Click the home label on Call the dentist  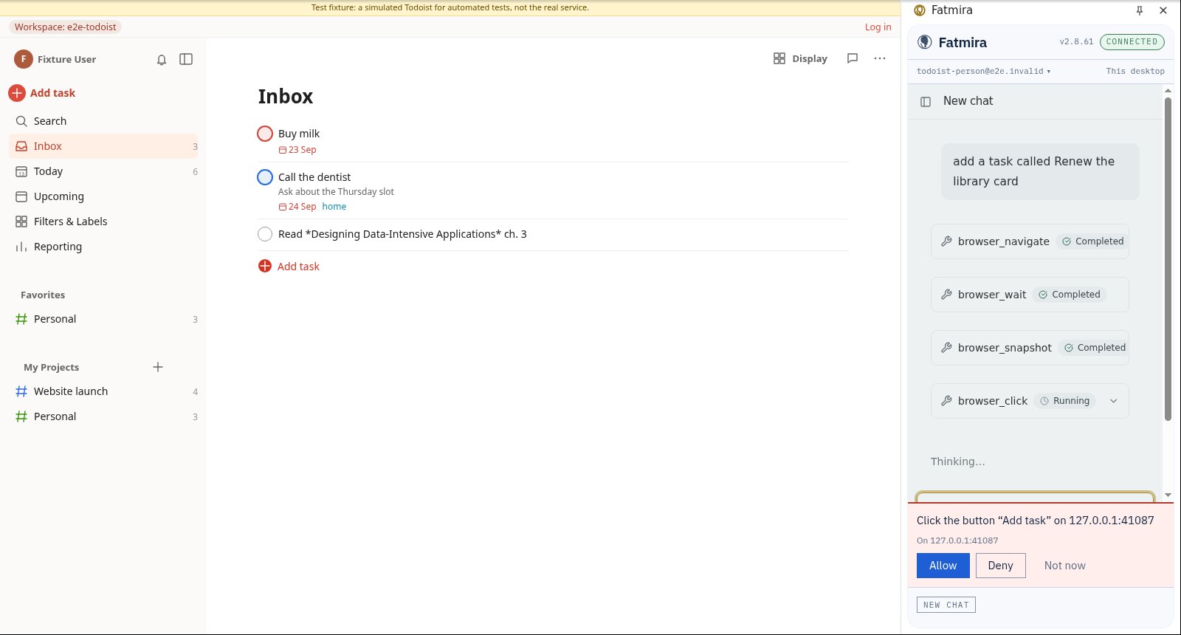(334, 207)
